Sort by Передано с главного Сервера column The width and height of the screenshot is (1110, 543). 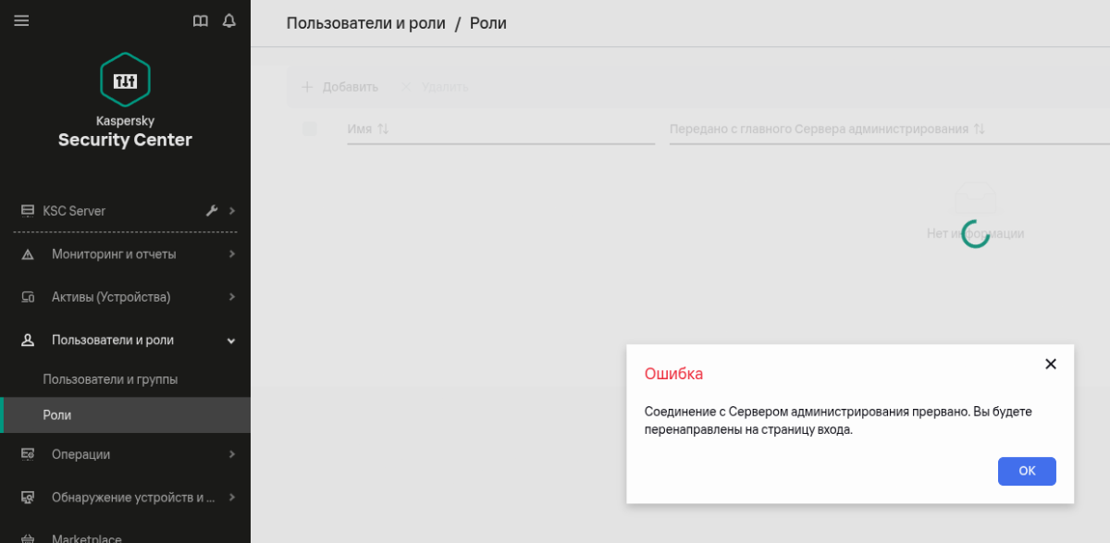tap(979, 130)
